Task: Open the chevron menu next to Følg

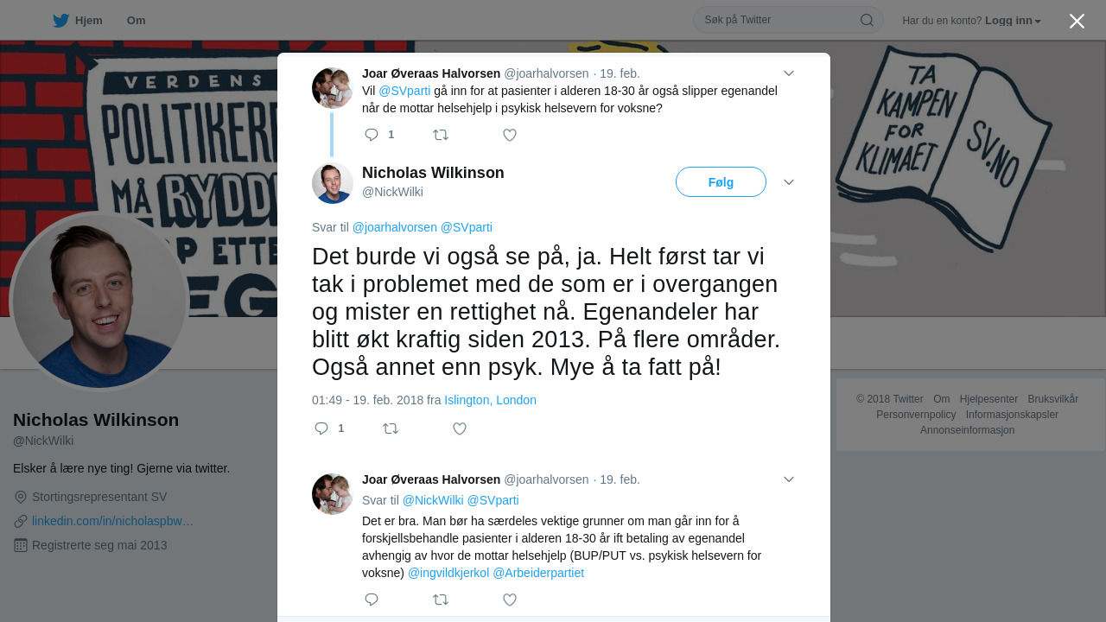Action: [789, 182]
